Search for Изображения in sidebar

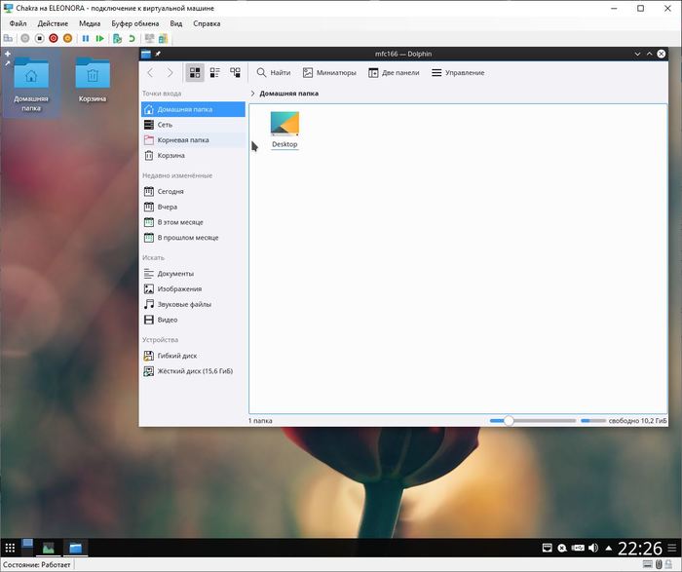179,288
